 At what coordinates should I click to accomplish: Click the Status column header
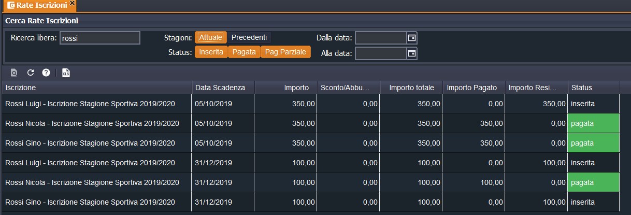tap(581, 88)
